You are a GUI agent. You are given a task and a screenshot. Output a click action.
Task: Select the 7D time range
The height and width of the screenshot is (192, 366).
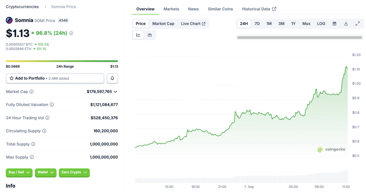pos(257,24)
